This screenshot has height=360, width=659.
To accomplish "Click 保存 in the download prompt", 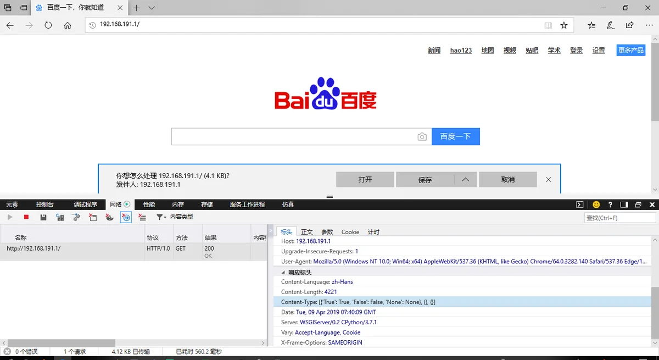I will pos(425,180).
